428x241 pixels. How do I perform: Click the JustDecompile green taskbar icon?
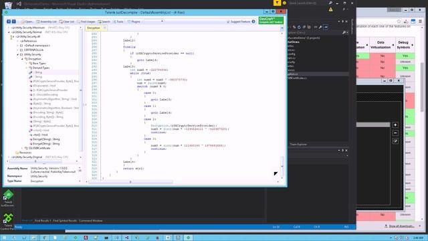[188, 238]
